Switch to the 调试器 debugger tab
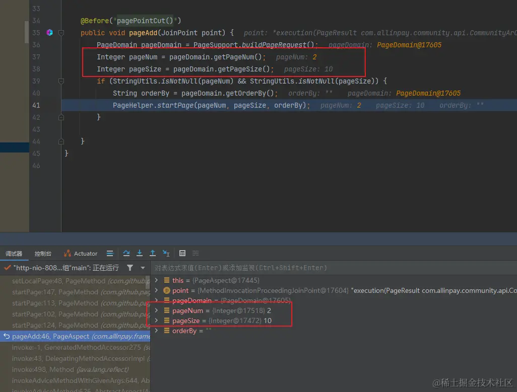 pyautogui.click(x=14, y=254)
